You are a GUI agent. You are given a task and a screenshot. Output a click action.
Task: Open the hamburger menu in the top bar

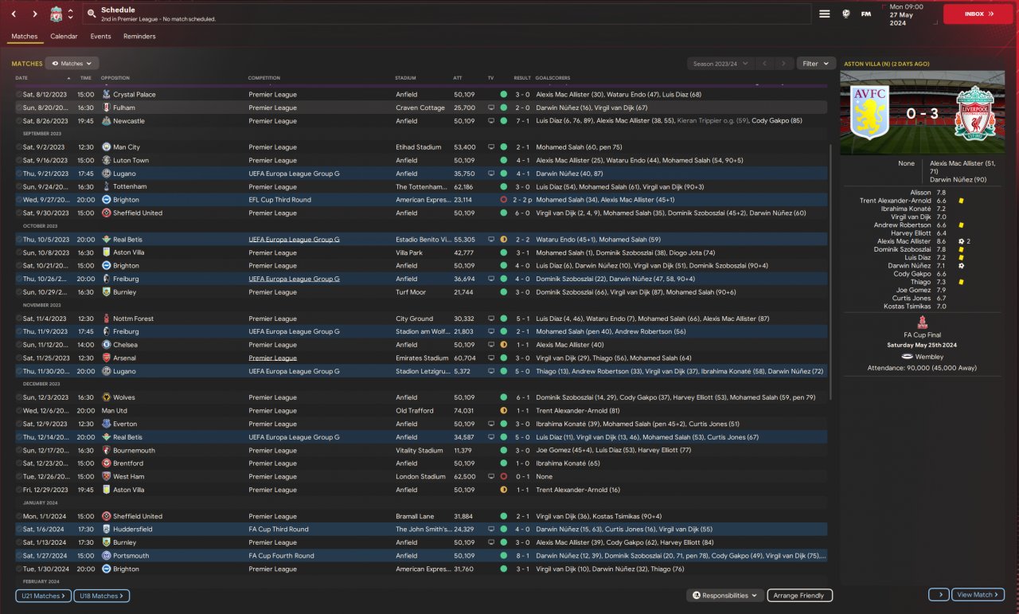point(824,14)
